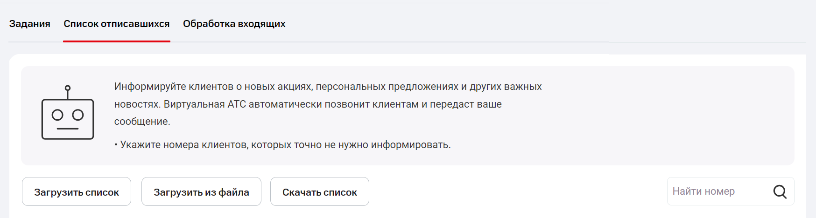Click the words Виртуальная АТС in the description
816x218 pixels.
(x=204, y=104)
